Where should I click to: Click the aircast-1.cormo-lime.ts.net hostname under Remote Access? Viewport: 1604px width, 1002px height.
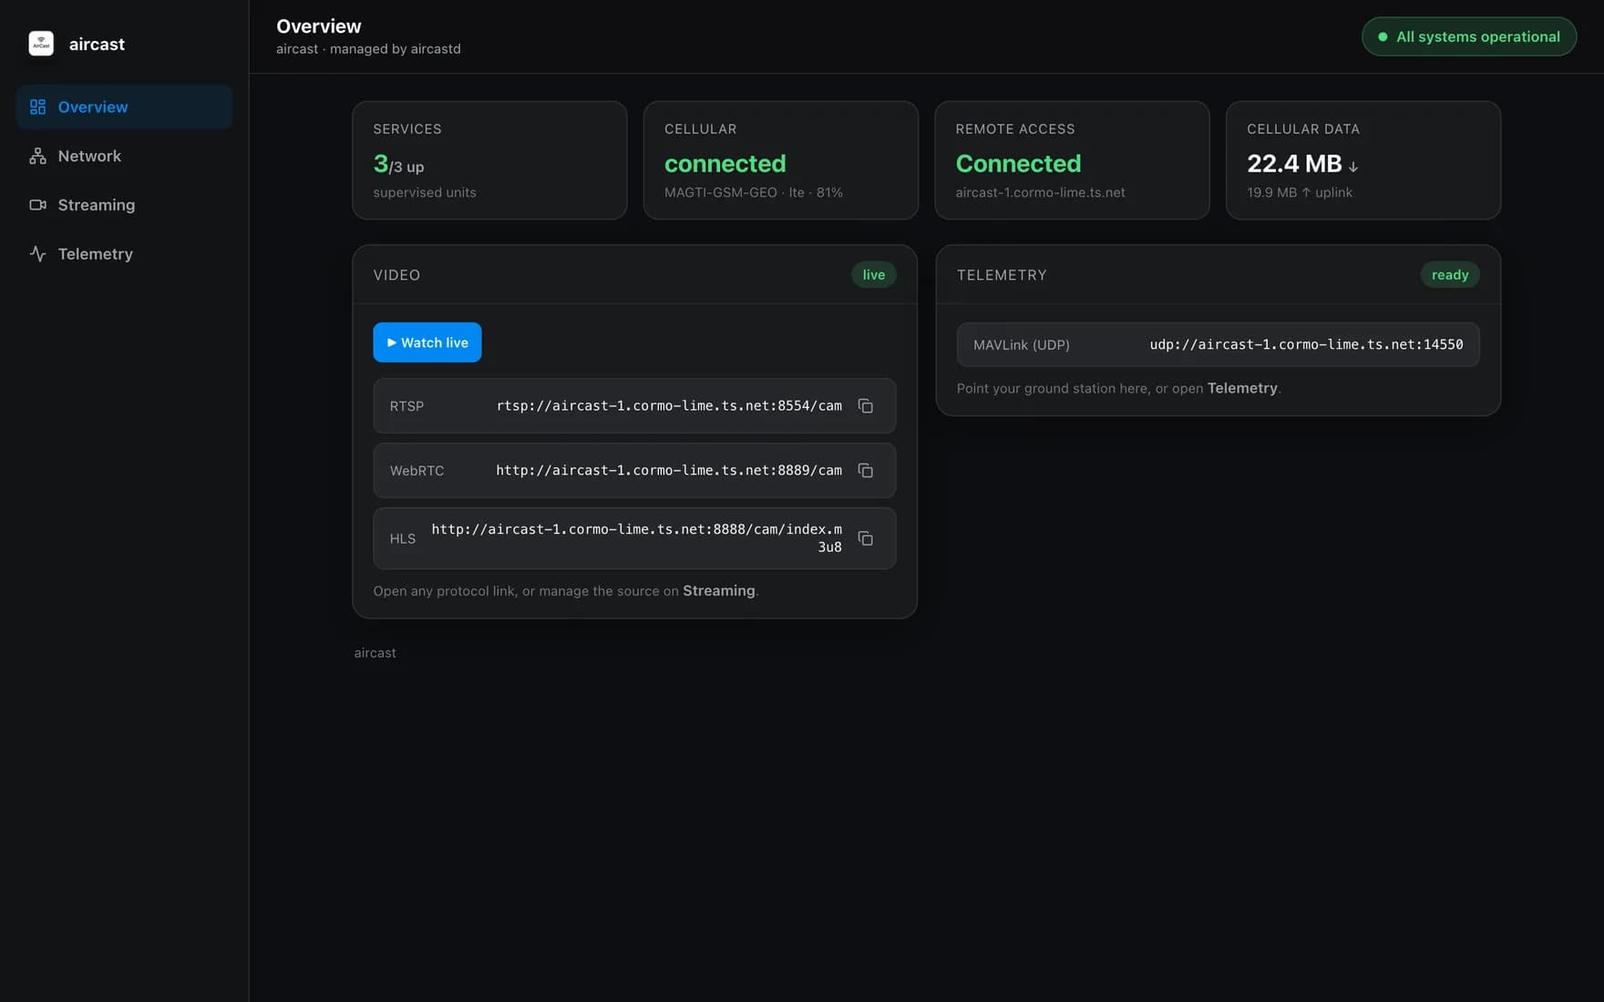pos(1040,193)
